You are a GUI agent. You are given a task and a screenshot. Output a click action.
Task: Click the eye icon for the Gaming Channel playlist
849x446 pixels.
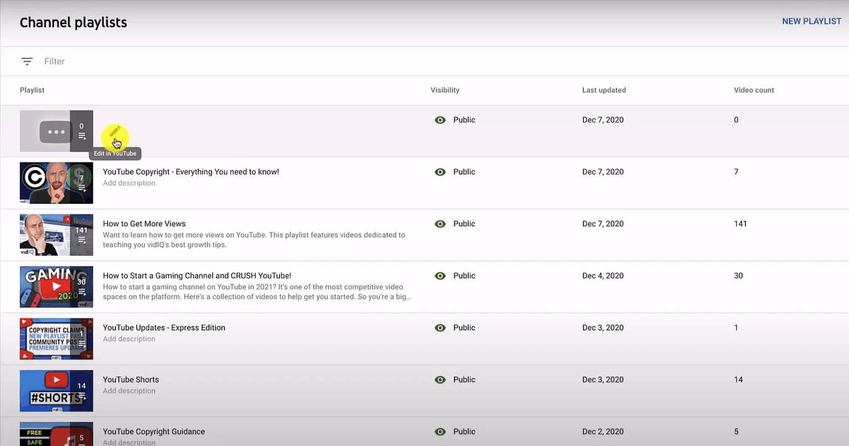pyautogui.click(x=440, y=276)
